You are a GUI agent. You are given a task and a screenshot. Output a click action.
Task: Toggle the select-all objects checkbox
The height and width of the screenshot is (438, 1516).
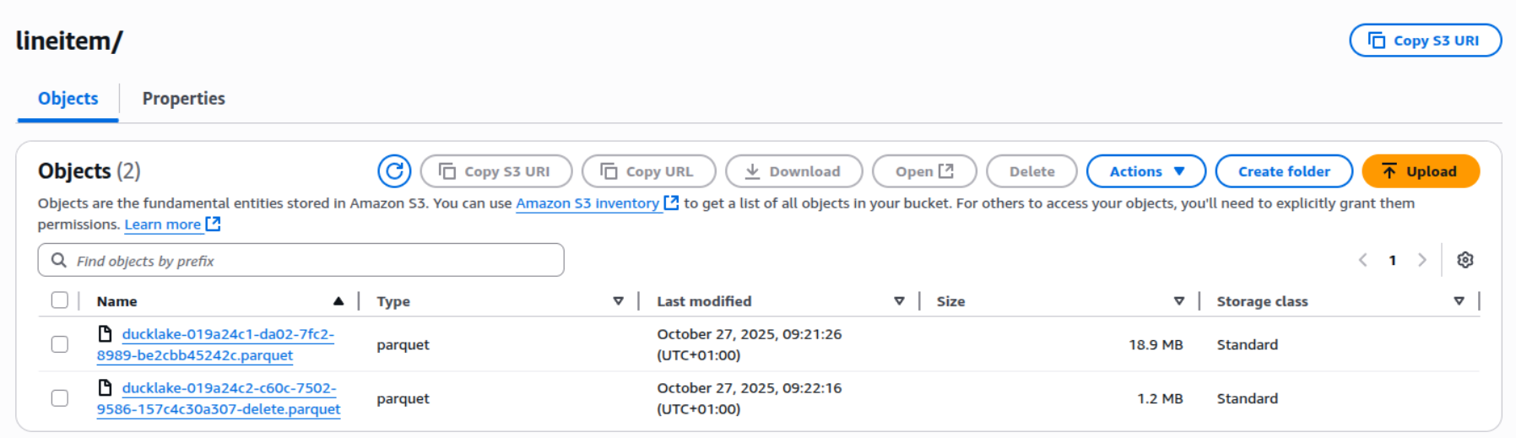pos(60,300)
